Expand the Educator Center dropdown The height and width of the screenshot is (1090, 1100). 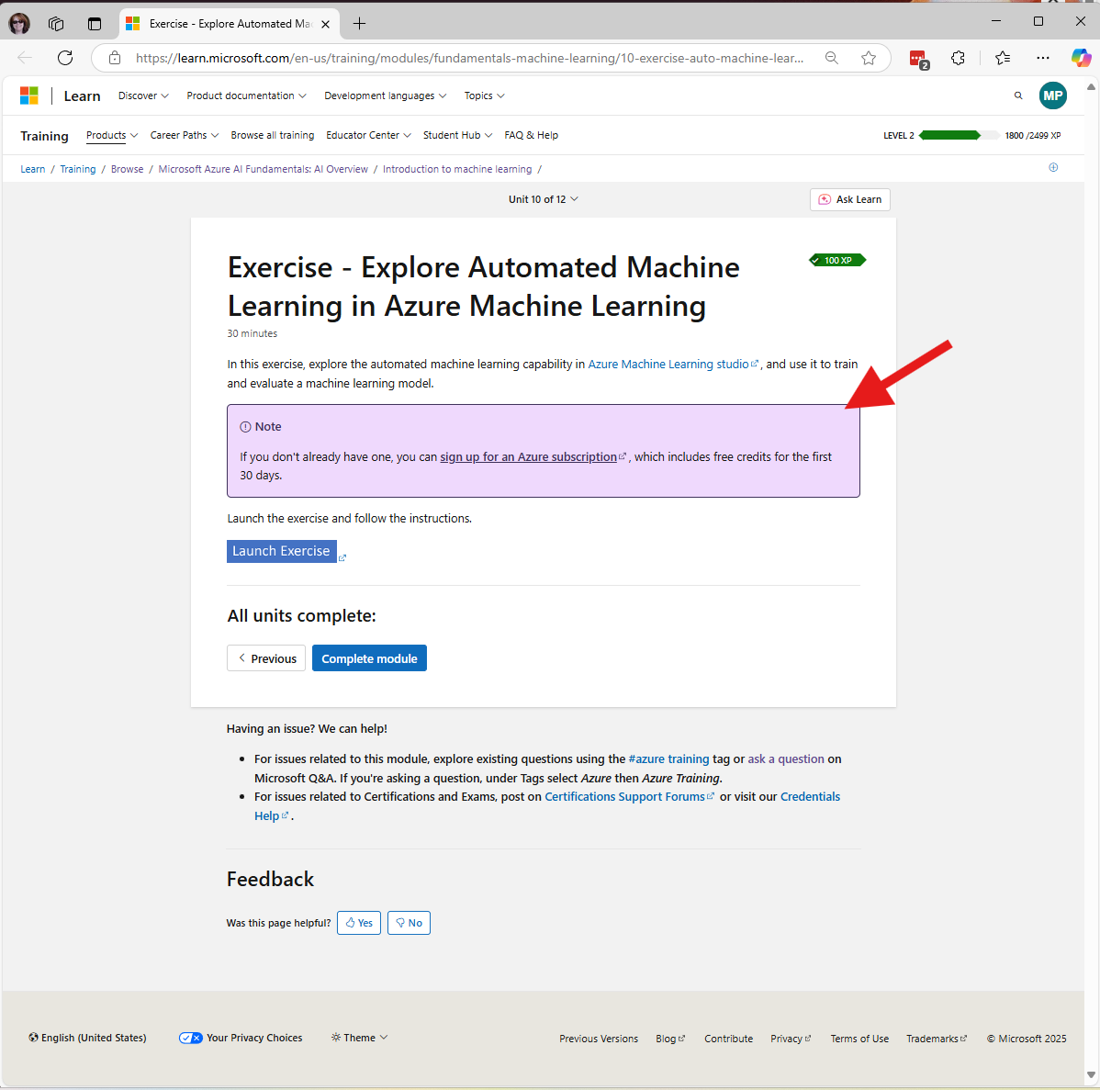coord(368,135)
